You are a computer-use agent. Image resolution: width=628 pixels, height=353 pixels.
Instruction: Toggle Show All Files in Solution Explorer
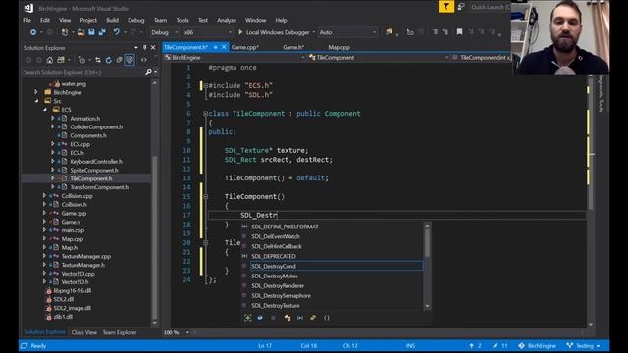click(130, 60)
